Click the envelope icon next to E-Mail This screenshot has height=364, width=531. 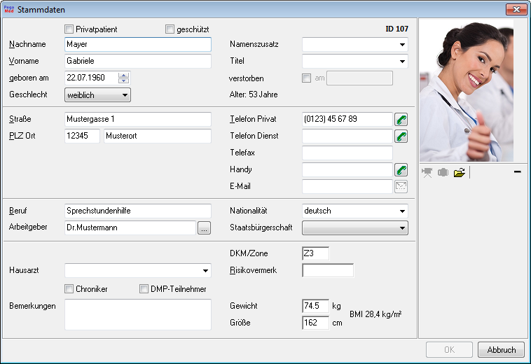401,186
